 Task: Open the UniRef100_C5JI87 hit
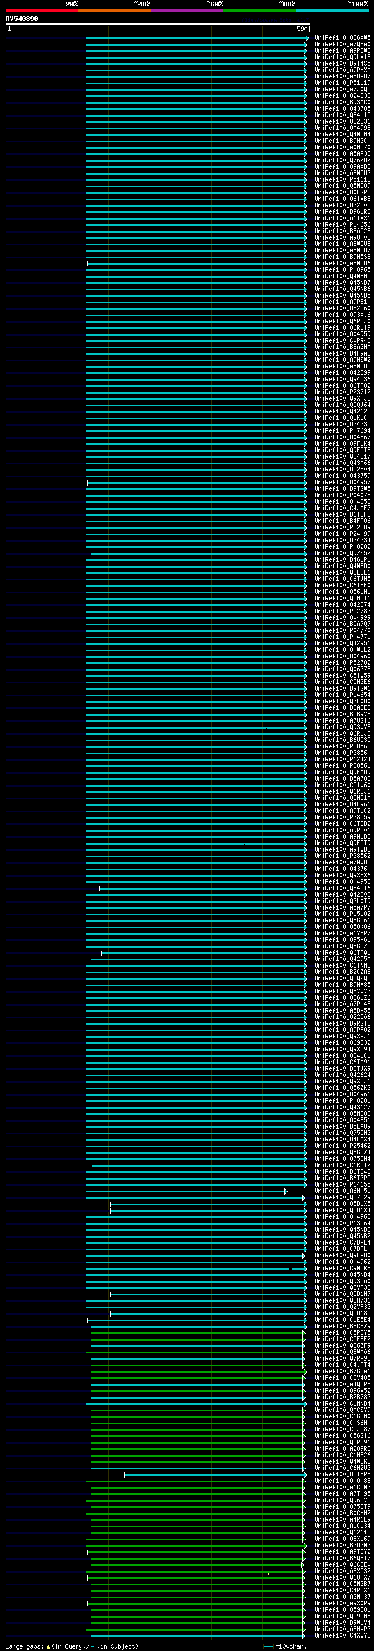coord(342,1429)
